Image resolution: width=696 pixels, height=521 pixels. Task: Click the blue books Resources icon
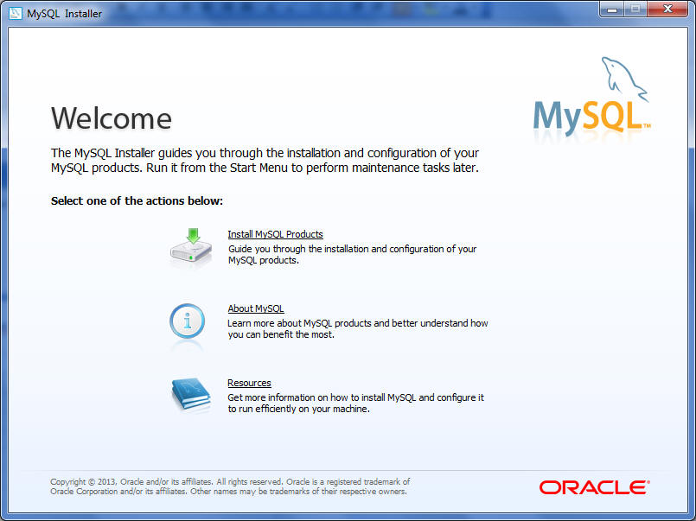coord(191,394)
